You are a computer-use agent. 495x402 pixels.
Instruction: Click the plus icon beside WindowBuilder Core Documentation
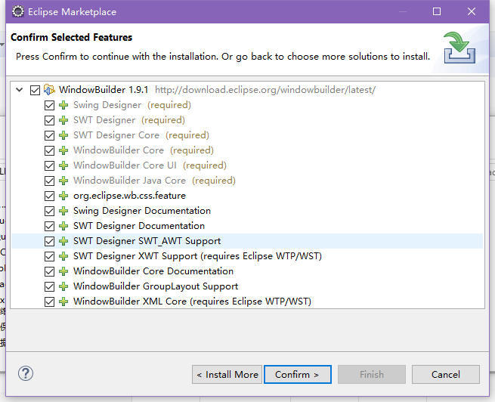[63, 271]
